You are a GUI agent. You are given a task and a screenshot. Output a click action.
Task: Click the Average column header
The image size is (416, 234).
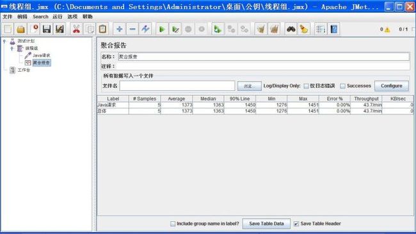coord(177,98)
